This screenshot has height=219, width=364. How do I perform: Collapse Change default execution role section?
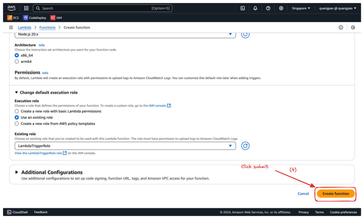tap(46, 93)
